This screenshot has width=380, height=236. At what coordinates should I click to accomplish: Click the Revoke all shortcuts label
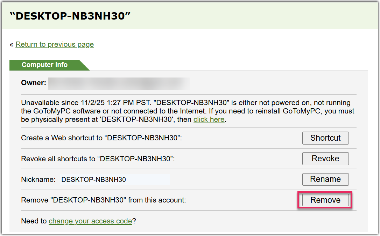pos(98,158)
